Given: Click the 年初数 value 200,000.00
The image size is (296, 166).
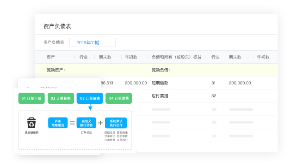Looking at the screenshot, I should click(x=136, y=83).
